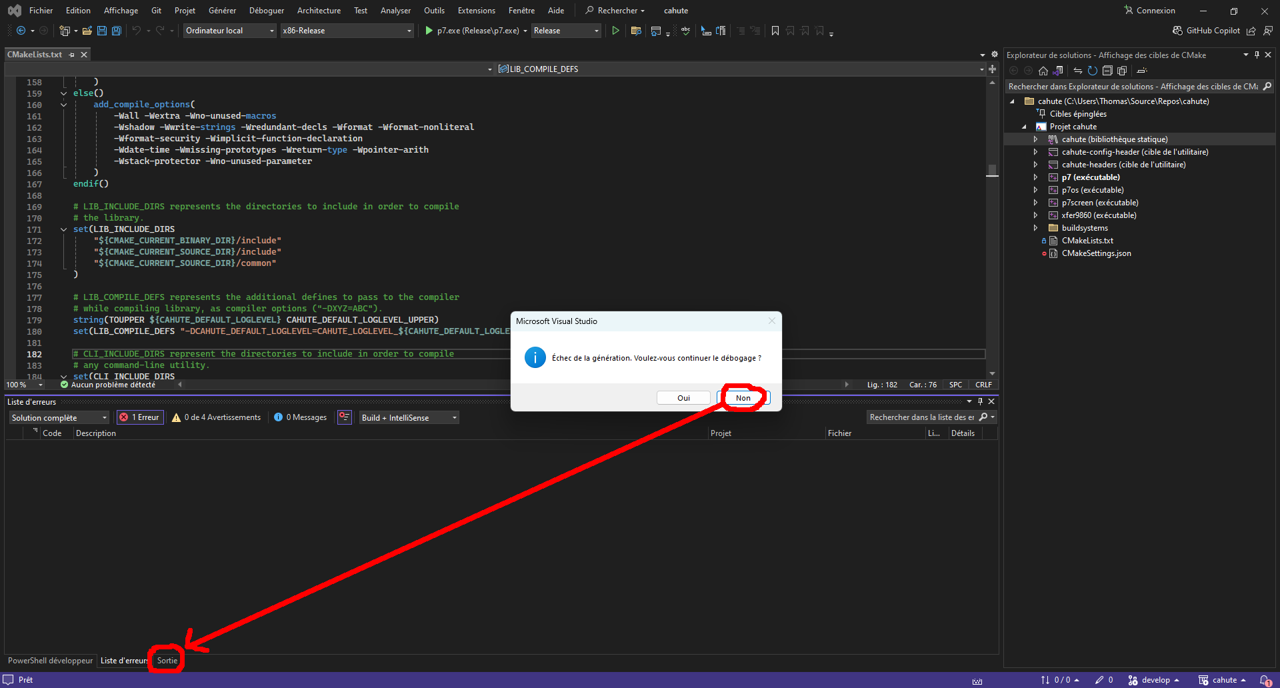1280x688 pixels.
Task: Click Oui to continue debugging
Action: [683, 398]
